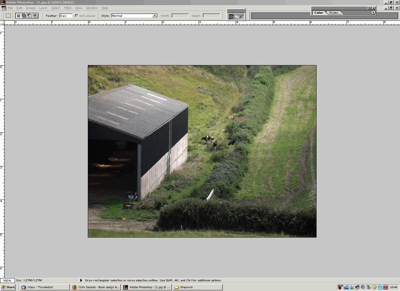Select the Add to Selection mode icon
400x291 pixels.
coord(24,15)
